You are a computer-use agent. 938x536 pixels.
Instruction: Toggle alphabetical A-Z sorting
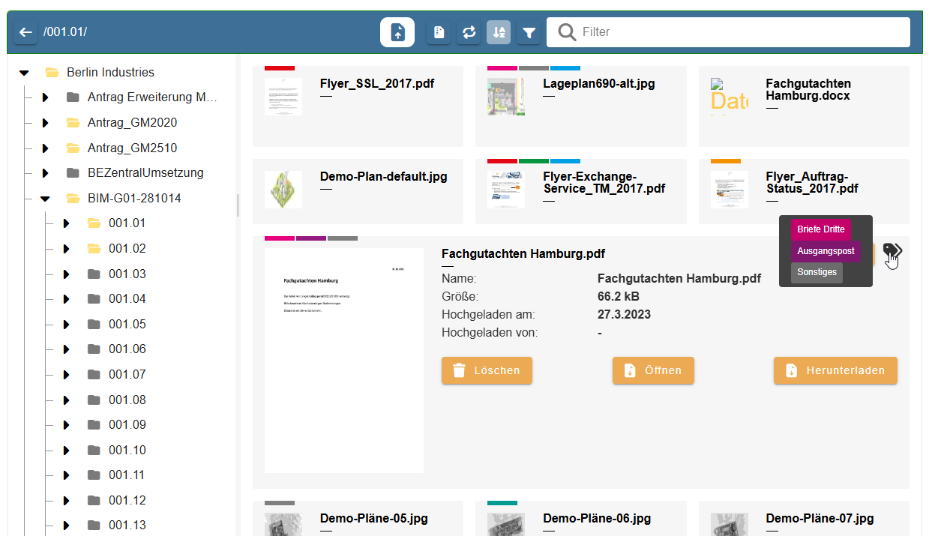499,32
